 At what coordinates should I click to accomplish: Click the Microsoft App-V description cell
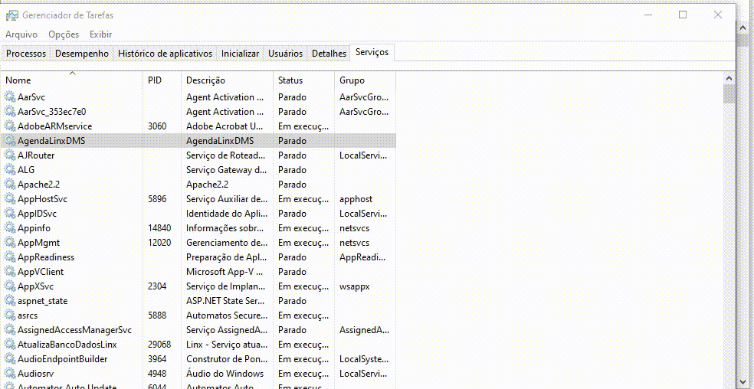[x=225, y=272]
